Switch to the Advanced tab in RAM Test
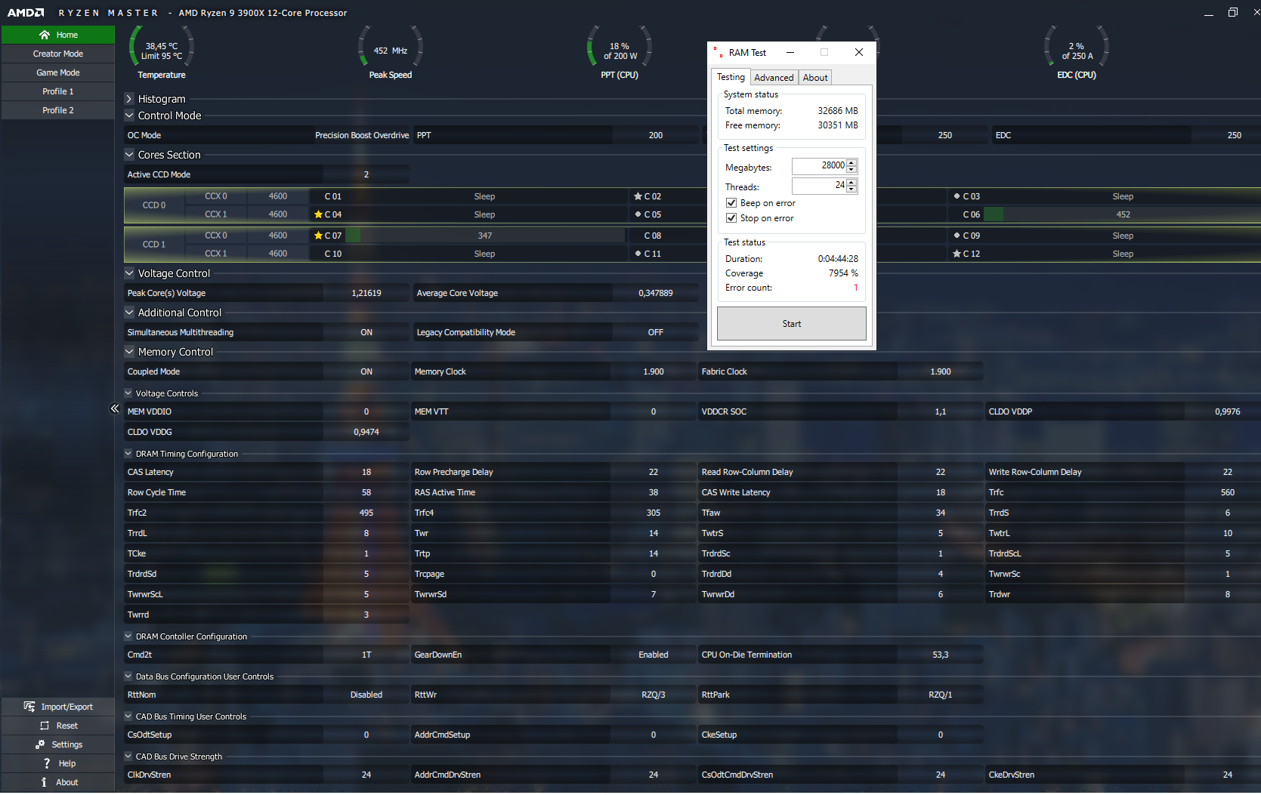This screenshot has width=1261, height=795. [x=774, y=78]
